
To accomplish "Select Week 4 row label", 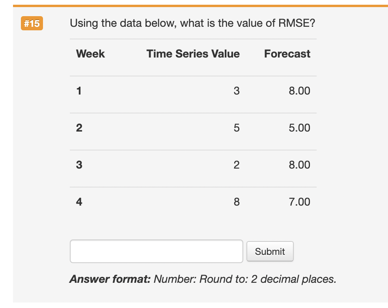I will [79, 202].
